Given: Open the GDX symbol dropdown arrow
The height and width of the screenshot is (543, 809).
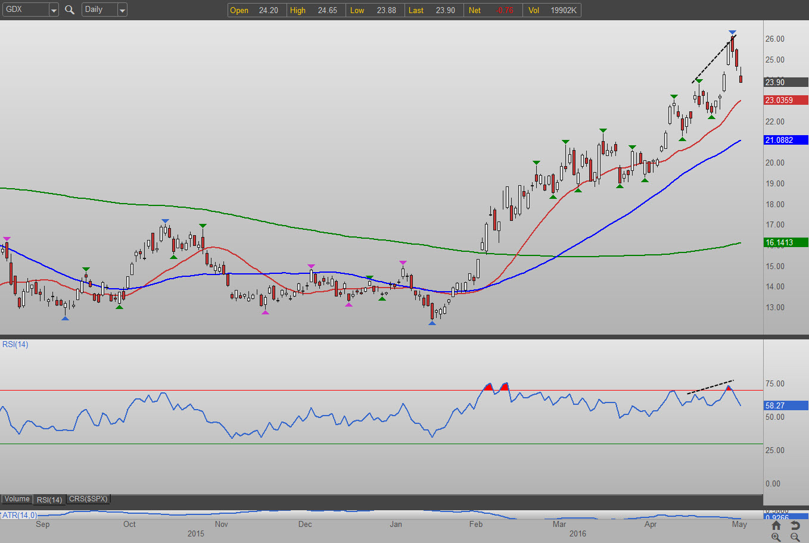Looking at the screenshot, I should pos(53,10).
